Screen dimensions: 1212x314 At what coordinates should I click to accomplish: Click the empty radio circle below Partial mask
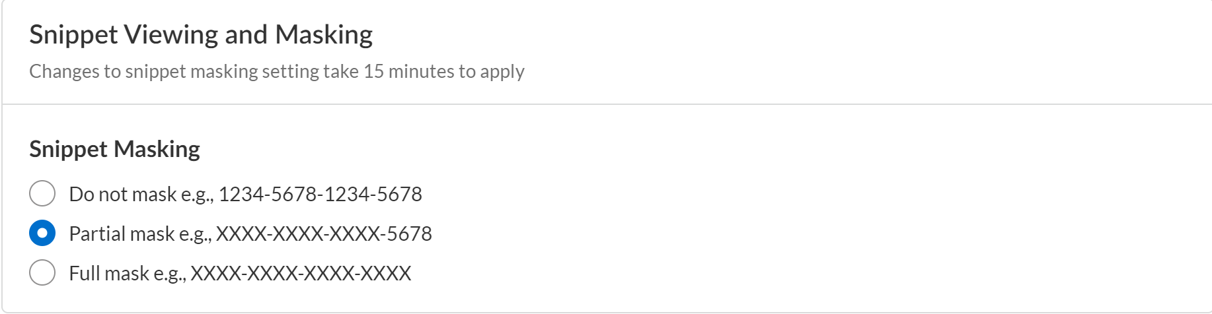[x=42, y=273]
